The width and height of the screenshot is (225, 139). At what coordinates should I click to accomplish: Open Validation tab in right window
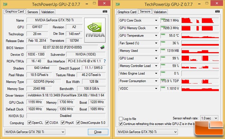coord(160,12)
